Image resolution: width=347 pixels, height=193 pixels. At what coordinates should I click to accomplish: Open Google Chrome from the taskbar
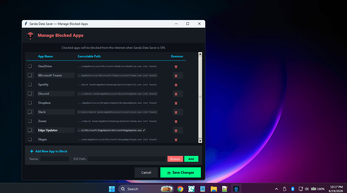[180, 189]
